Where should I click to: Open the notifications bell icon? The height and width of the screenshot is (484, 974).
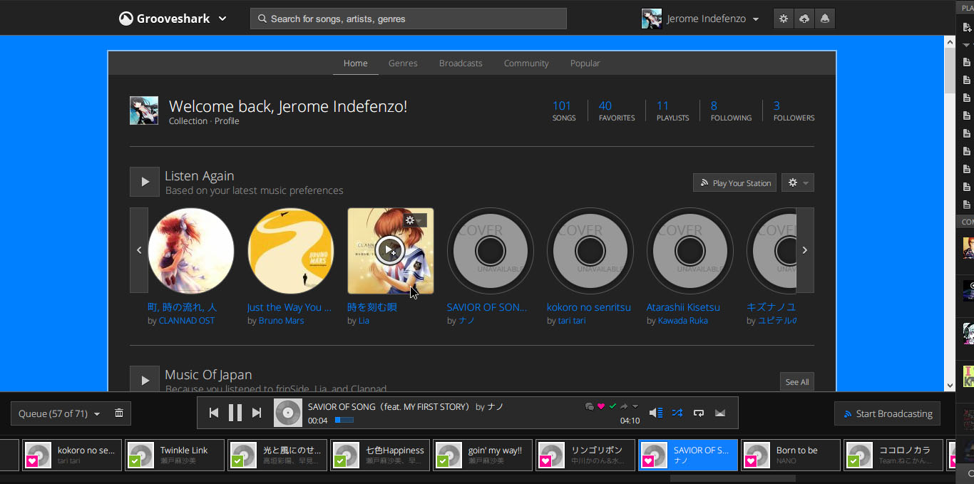coord(825,19)
